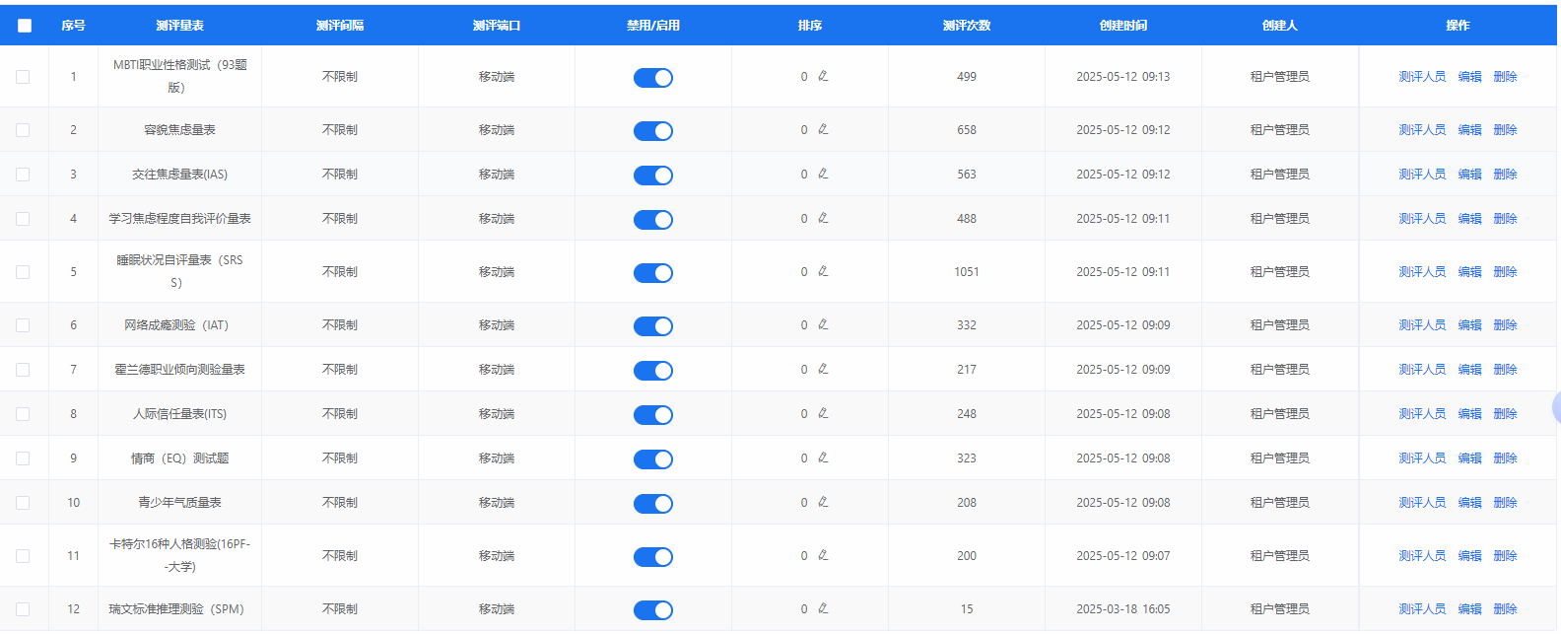This screenshot has width=1561, height=634.
Task: Delete the 睡眠状况自评量表 row via 删除
Action: tap(1505, 272)
